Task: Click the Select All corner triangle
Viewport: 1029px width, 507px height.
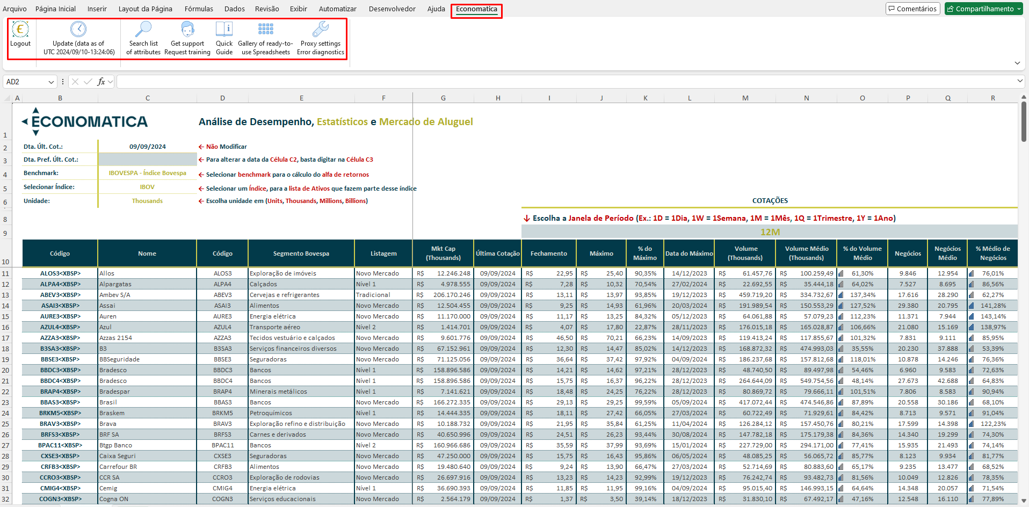Action: tap(8, 98)
